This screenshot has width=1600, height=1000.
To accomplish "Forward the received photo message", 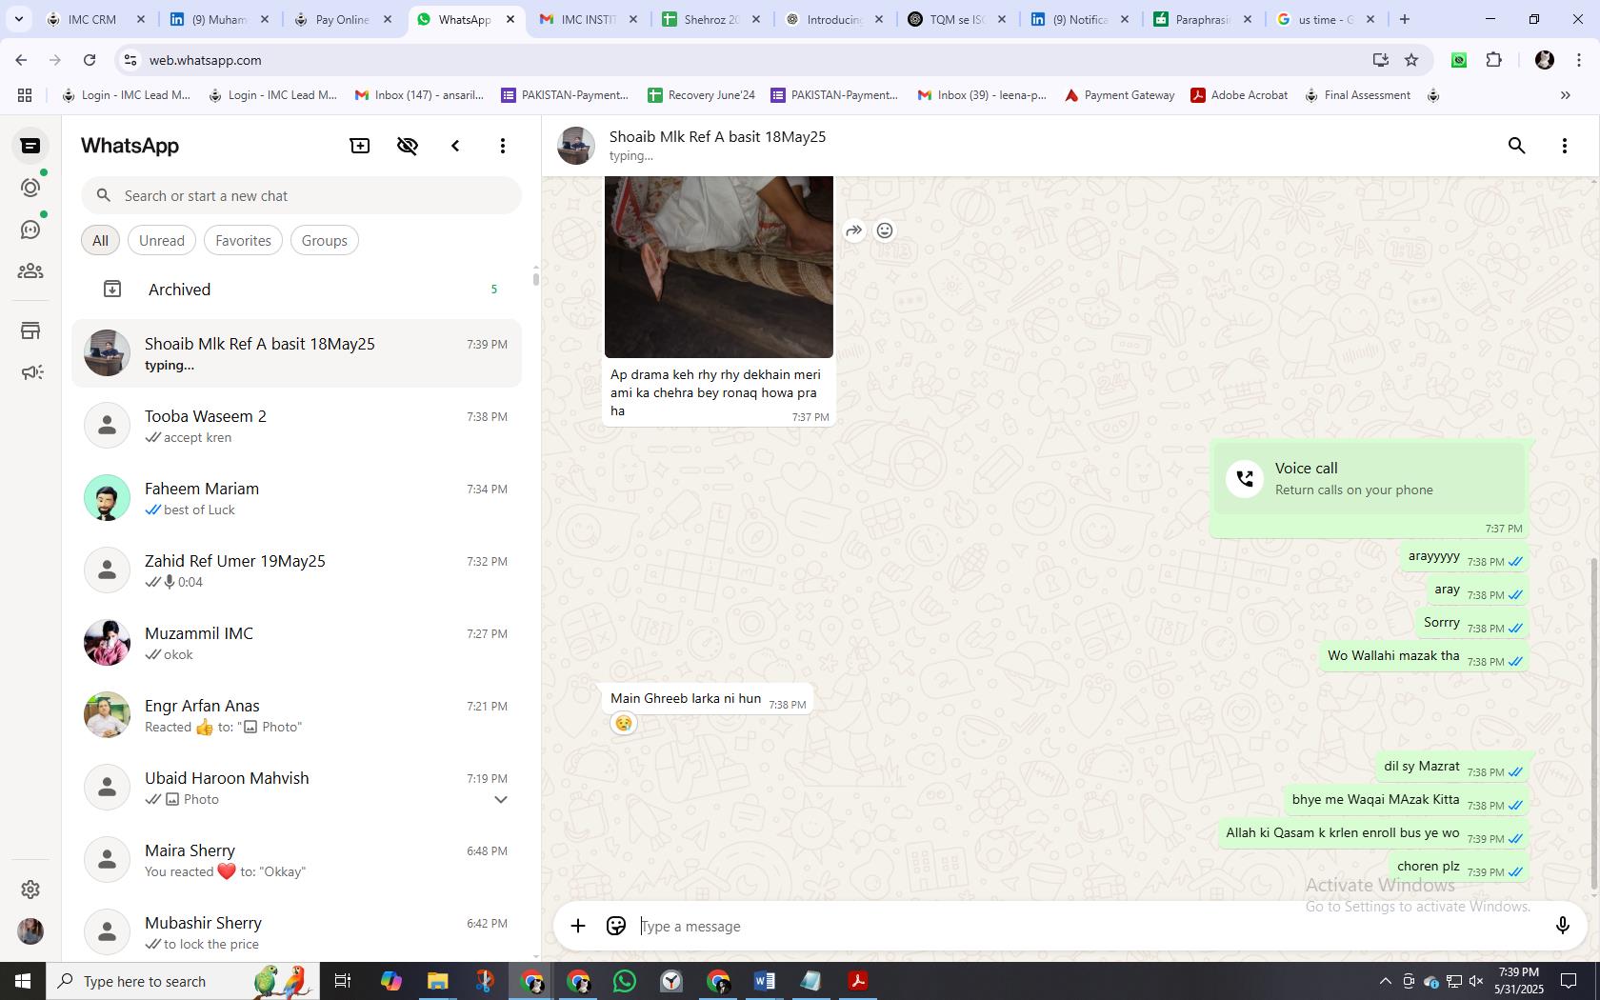I will (x=854, y=230).
